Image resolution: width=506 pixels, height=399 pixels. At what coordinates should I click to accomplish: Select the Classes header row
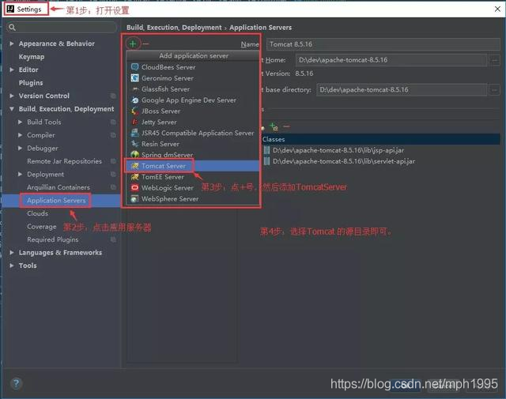381,139
